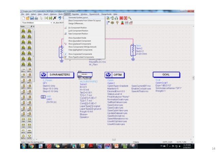Viewport: 217px width, 153px height.
Task: Open PowerPoint from the Windows taskbar
Action: pyautogui.click(x=116, y=146)
